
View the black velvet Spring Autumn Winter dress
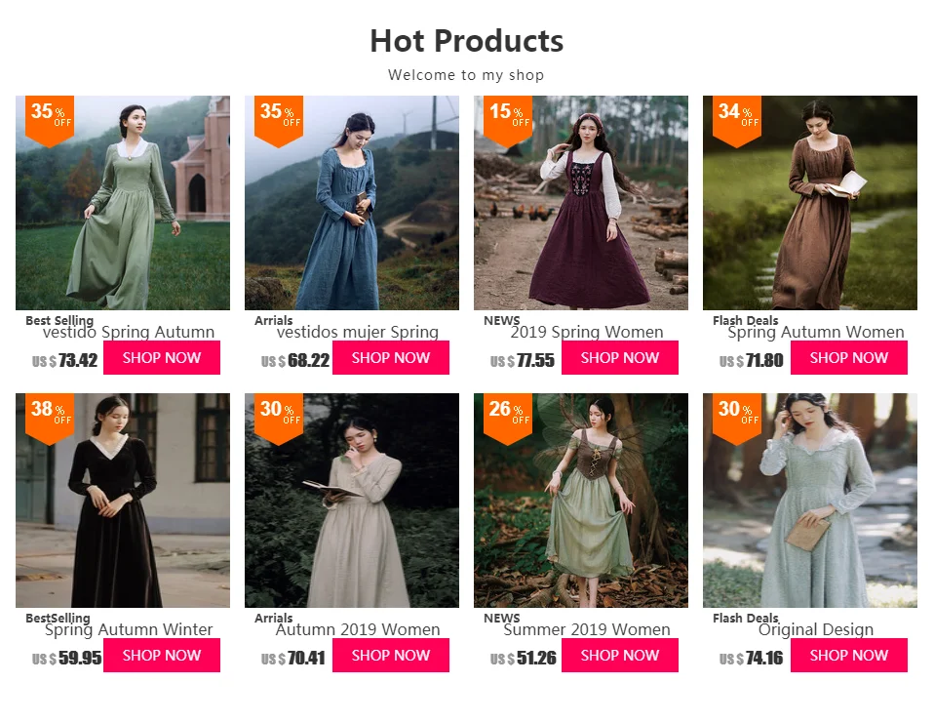point(123,501)
